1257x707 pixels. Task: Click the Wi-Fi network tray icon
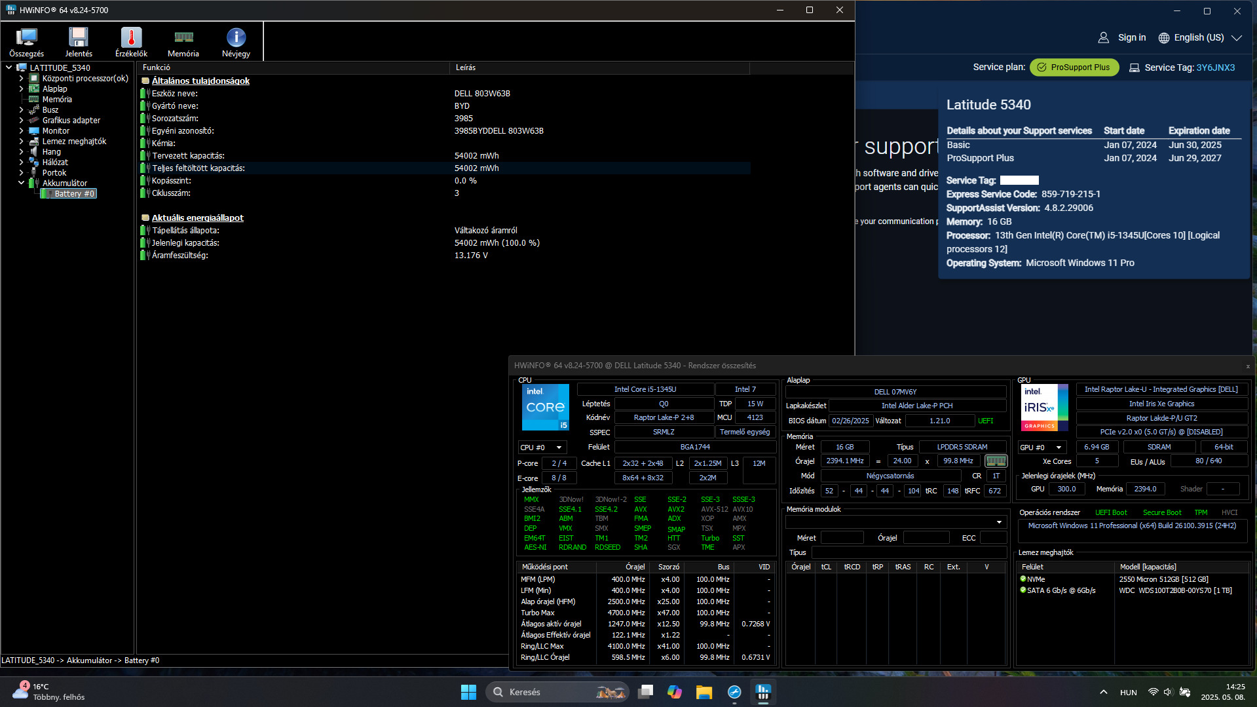[x=1153, y=692]
